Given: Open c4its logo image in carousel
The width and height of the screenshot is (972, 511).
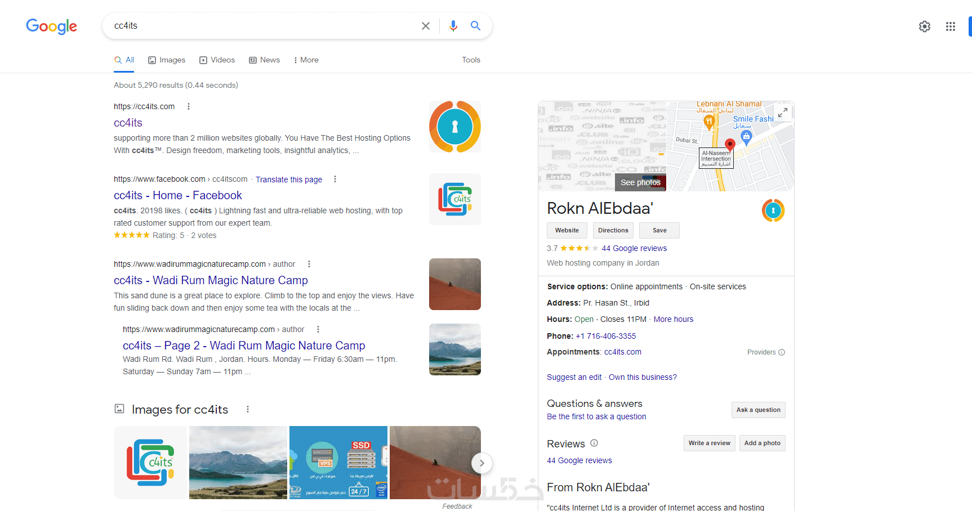Looking at the screenshot, I should pos(150,463).
